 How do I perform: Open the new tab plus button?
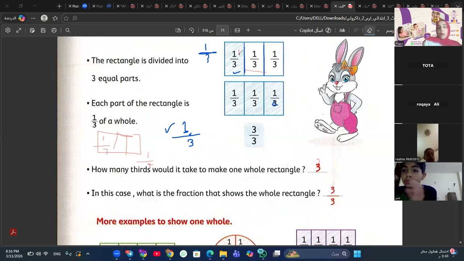[59, 6]
